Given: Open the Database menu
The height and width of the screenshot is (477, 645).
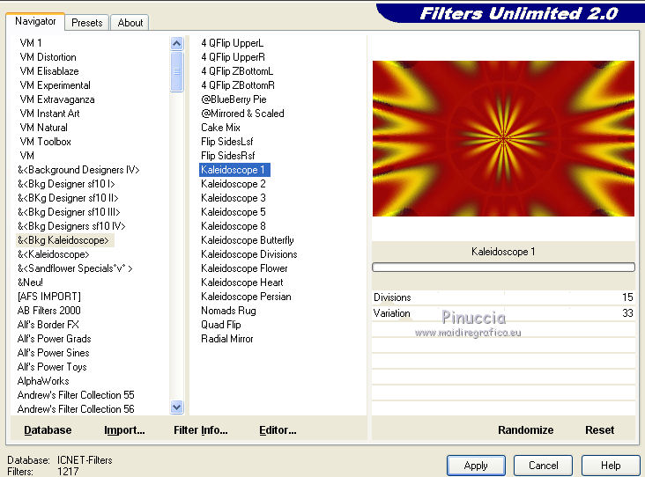Looking at the screenshot, I should [48, 430].
